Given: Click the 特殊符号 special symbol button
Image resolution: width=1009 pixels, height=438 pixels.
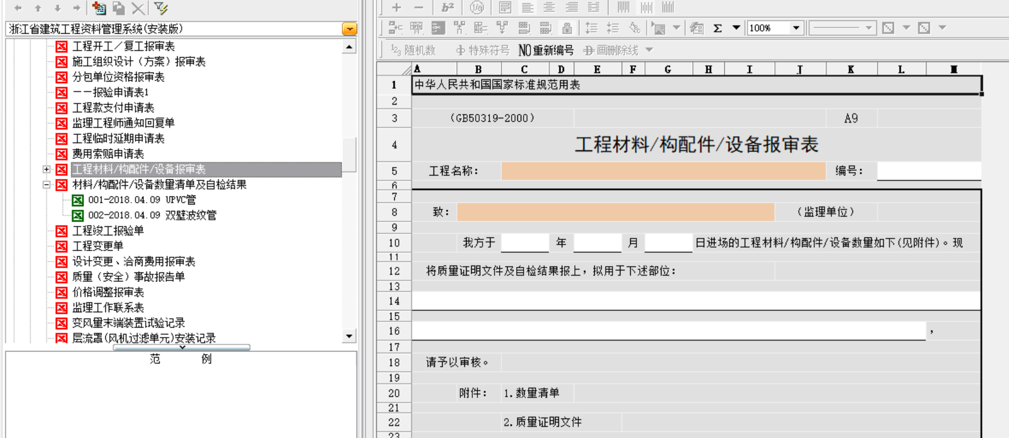Looking at the screenshot, I should pyautogui.click(x=483, y=50).
